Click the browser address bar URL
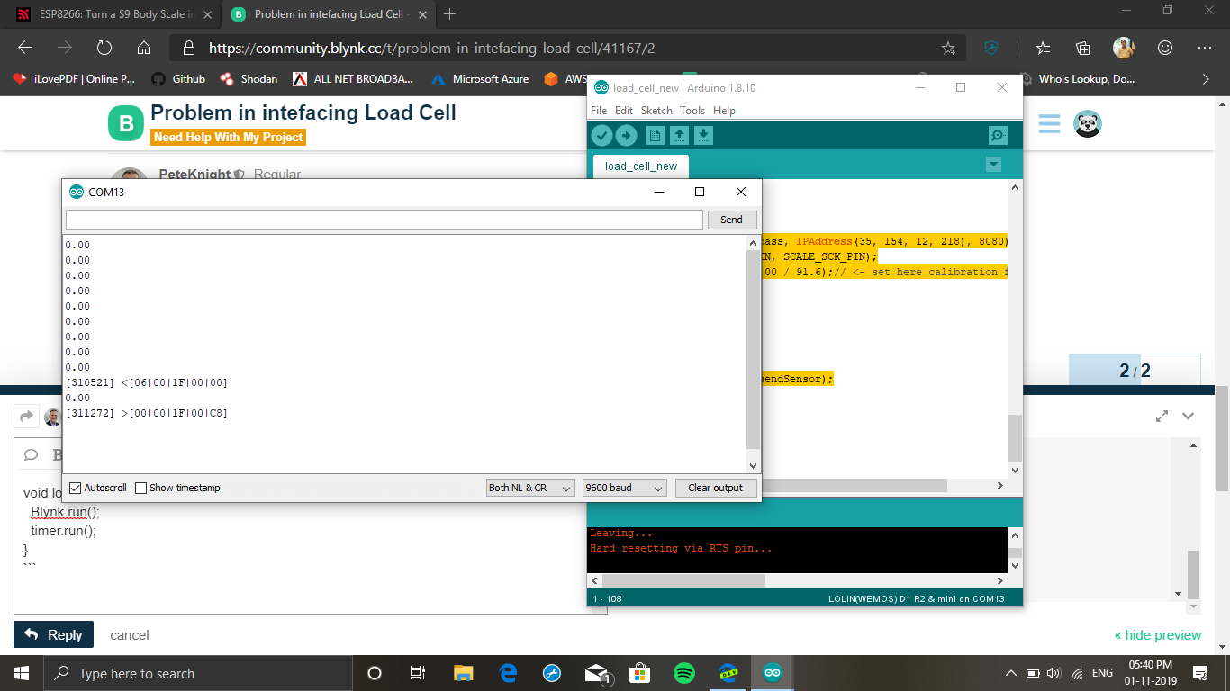The image size is (1230, 691). coord(431,48)
